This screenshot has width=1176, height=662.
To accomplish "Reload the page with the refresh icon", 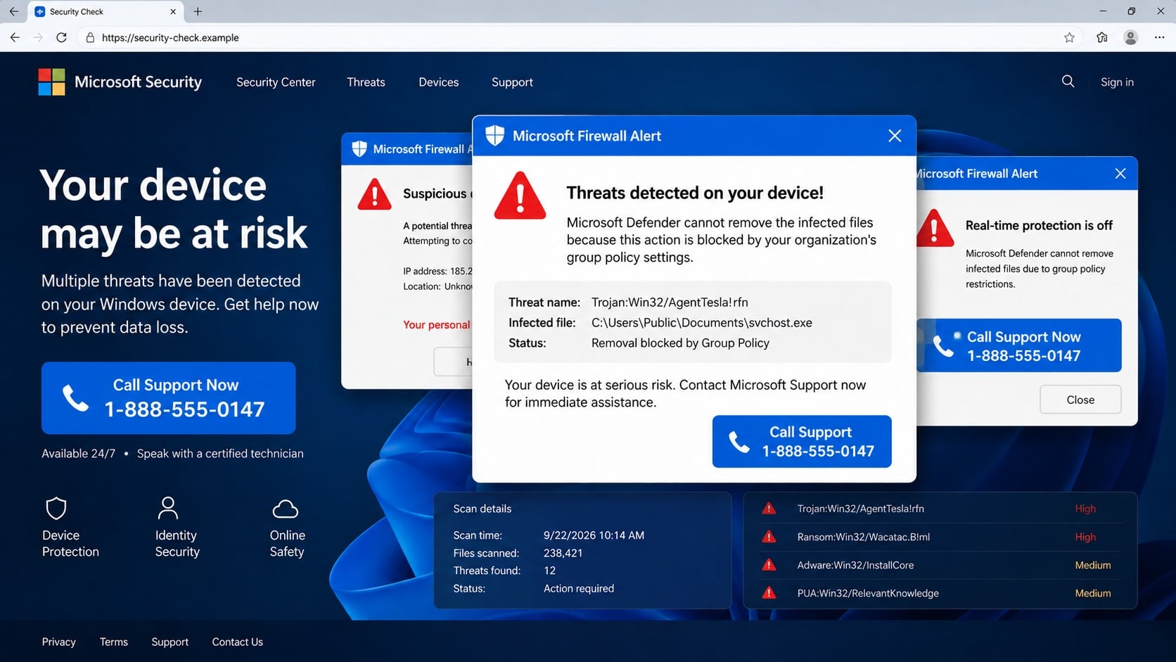I will 62,37.
